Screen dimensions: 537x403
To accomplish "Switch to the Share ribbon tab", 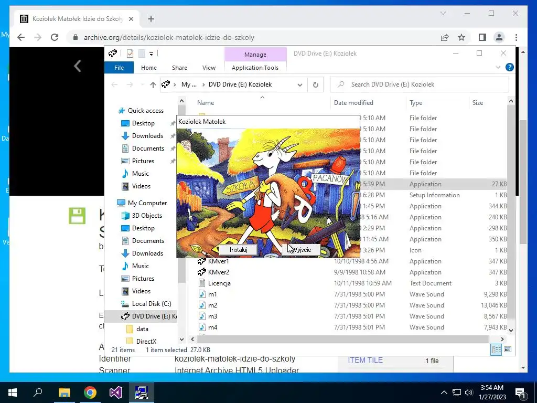I will pos(179,68).
